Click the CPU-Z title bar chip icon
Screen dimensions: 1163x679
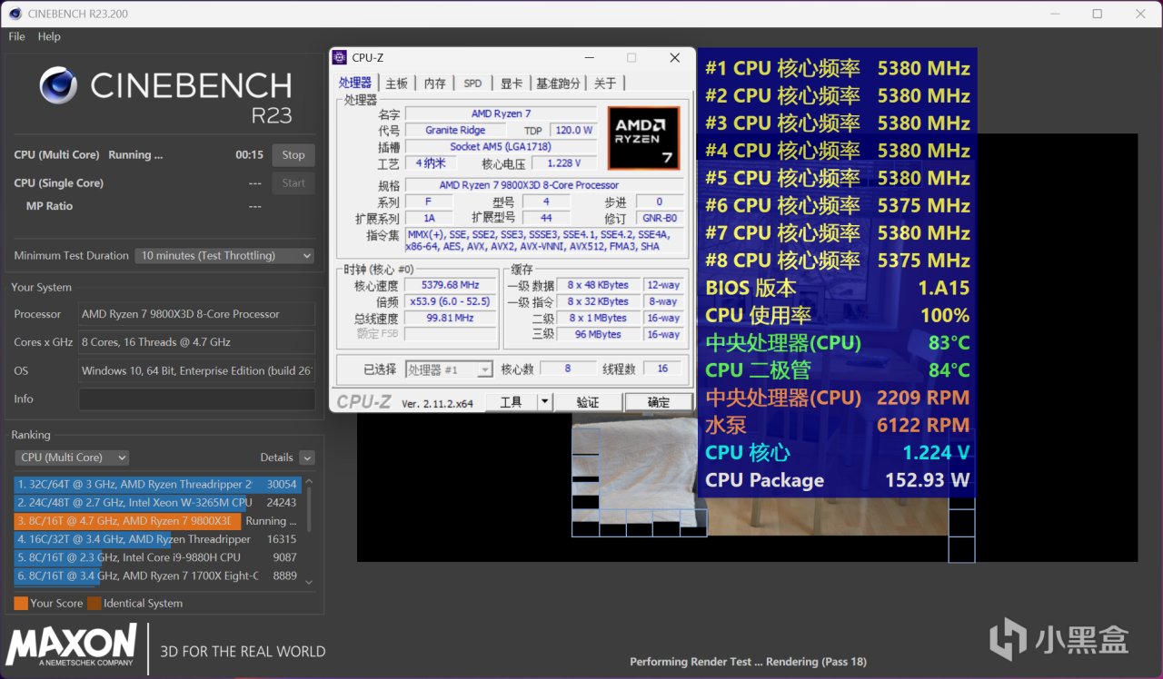340,57
